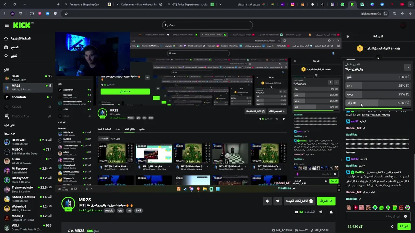Bookmark this page with the star icon
The image size is (415, 233).
point(66,14)
